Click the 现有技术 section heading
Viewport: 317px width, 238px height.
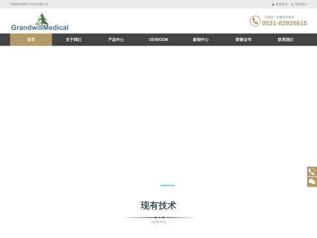coord(158,206)
